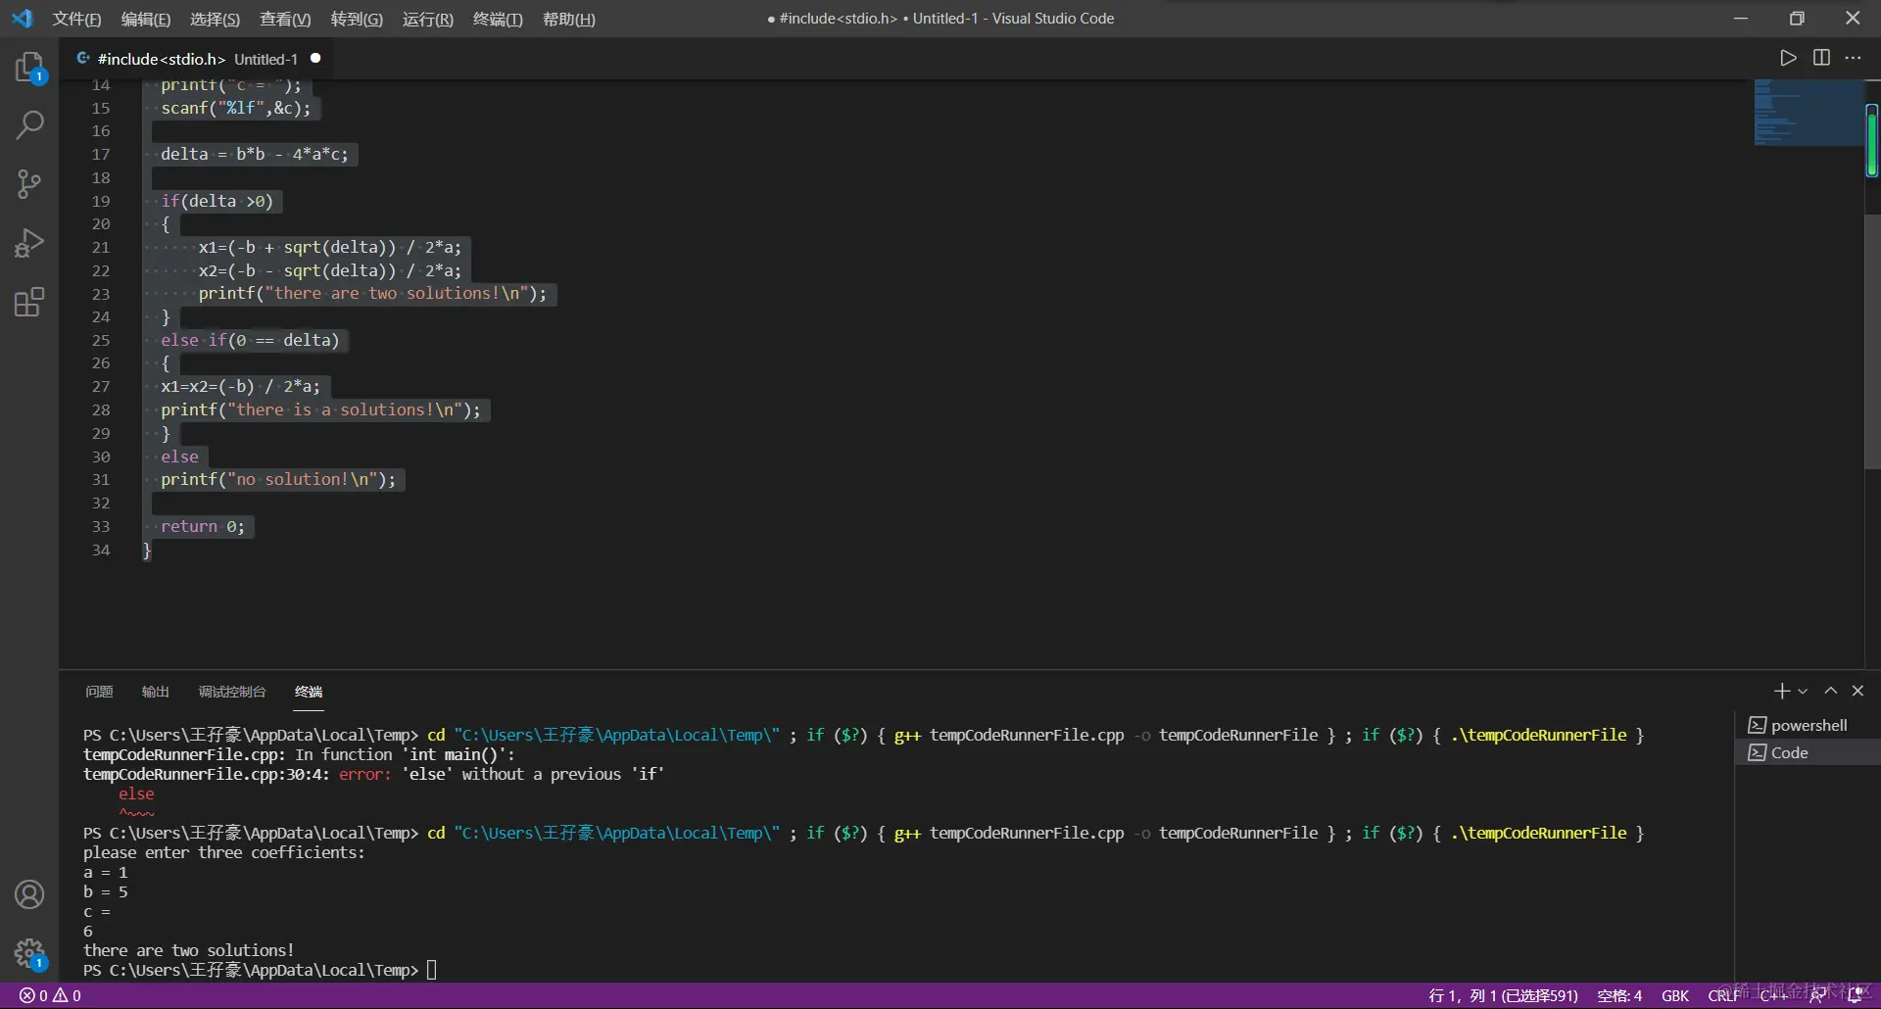This screenshot has width=1881, height=1009.
Task: Change file encoding via GBK
Action: point(1675,995)
